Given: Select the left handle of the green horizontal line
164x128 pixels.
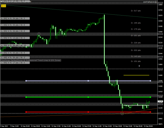Looking at the screenshot, I should [x=26, y=97].
